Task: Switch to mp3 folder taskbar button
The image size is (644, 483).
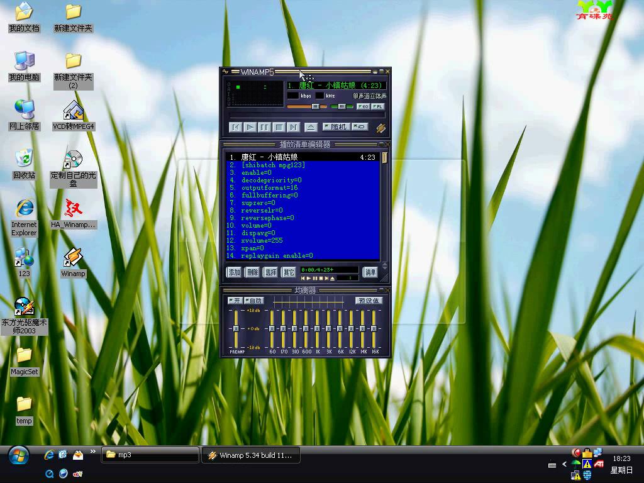Action: click(150, 455)
